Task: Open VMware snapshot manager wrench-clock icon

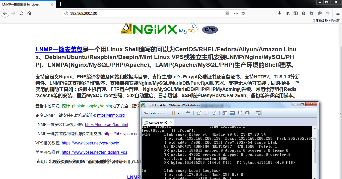Action: click(214, 113)
